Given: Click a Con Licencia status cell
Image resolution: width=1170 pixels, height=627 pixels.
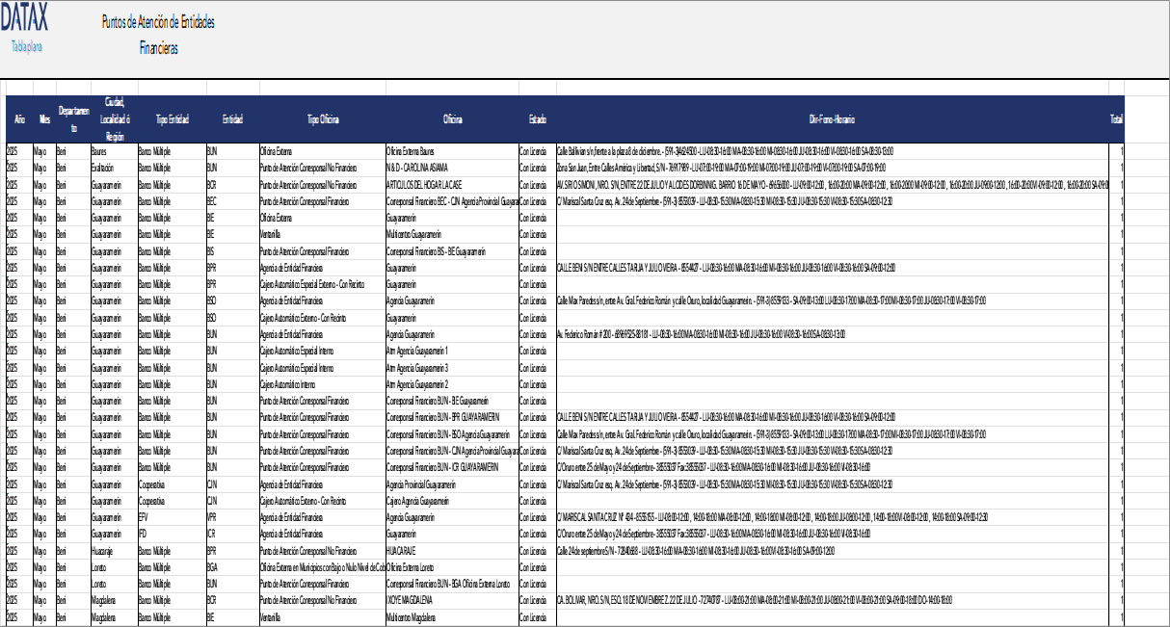Looking at the screenshot, I should 534,152.
